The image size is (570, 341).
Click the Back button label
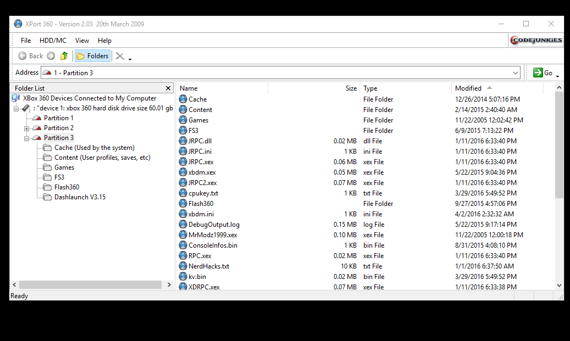(36, 56)
